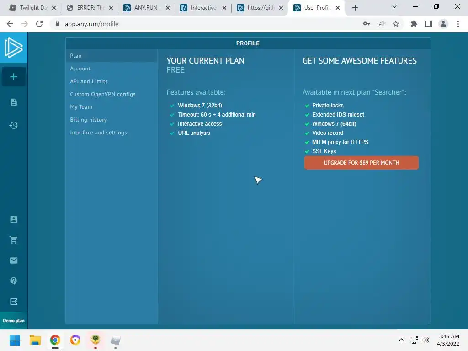Open Interface and settings section
Screen dimensions: 468x351
pyautogui.click(x=99, y=133)
